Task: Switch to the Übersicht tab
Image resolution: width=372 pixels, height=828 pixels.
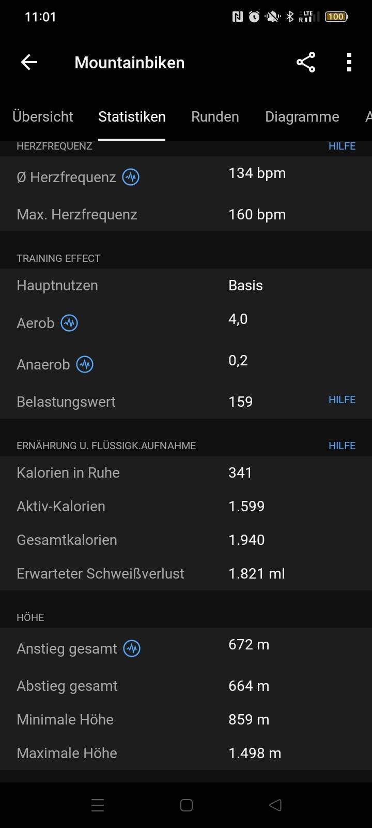Action: pos(43,116)
